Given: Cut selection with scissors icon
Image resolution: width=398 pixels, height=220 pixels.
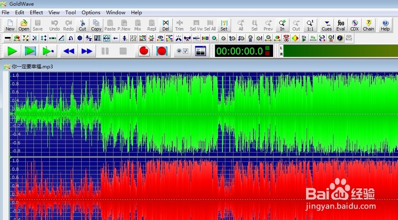Looking at the screenshot, I should [x=82, y=25].
